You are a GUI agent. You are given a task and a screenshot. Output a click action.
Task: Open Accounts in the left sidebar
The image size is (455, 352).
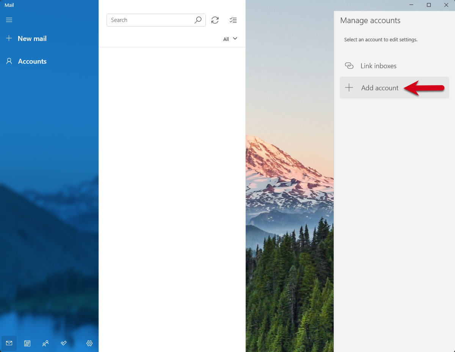point(27,61)
